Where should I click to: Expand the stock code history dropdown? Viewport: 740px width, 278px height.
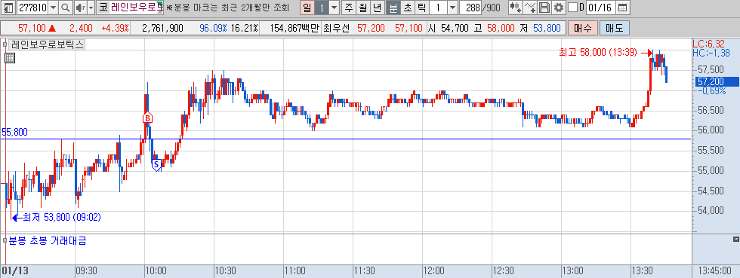tap(53, 8)
